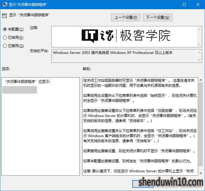Click supported platform box scroll down arrow
The image size is (205, 191).
click(199, 60)
